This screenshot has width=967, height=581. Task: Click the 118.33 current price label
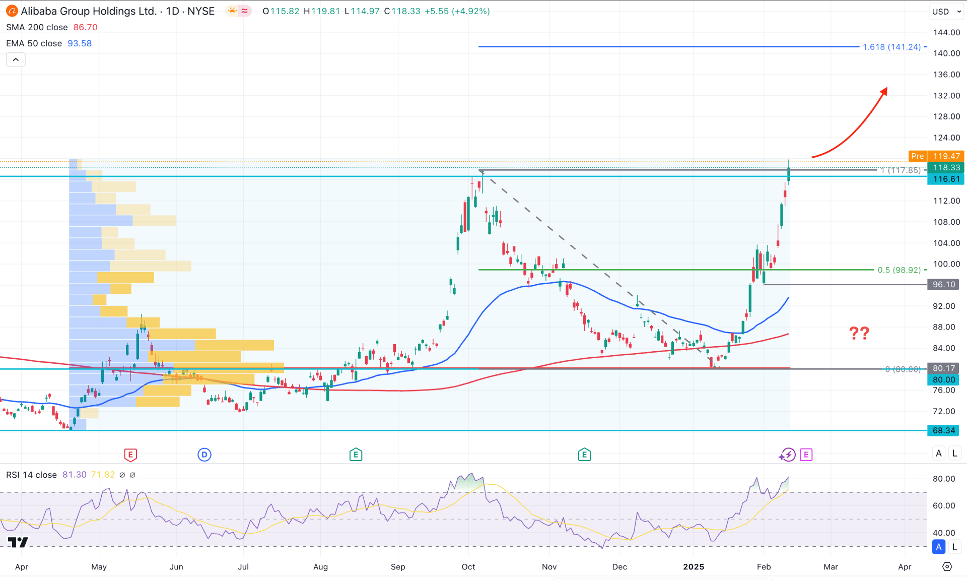[946, 168]
